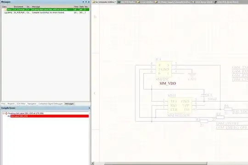This screenshot has height=165, width=248.
Task: Select the Messages panel tab
Action: tap(69, 104)
